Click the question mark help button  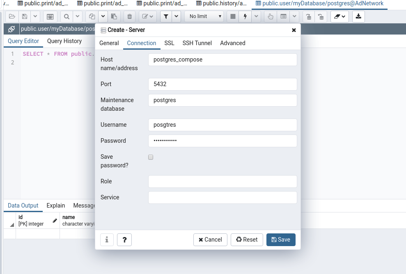tap(124, 240)
